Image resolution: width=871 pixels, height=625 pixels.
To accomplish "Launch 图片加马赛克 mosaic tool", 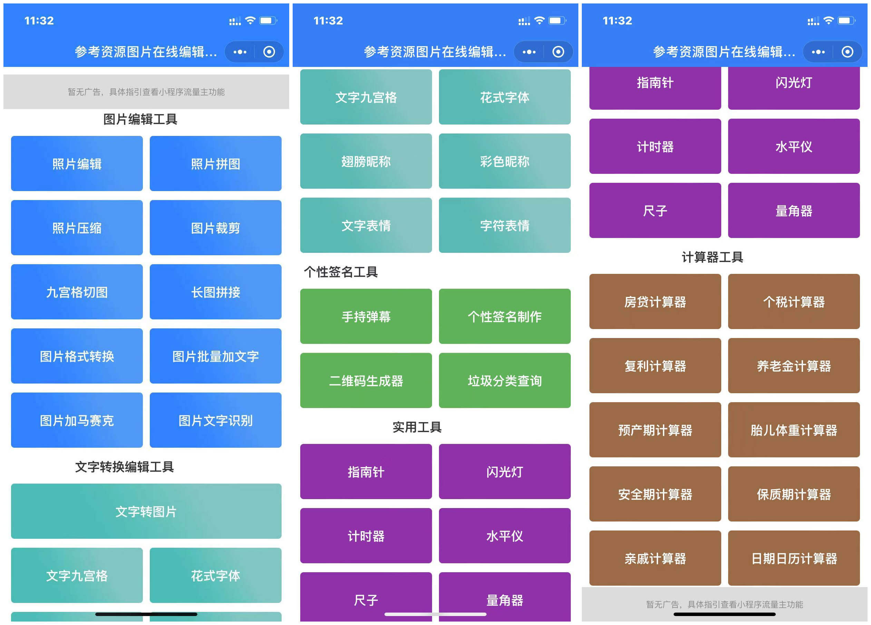I will (x=77, y=420).
